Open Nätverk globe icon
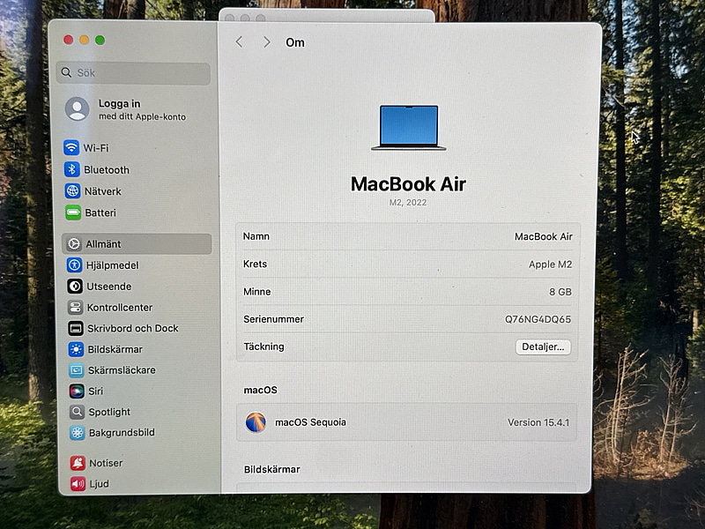This screenshot has width=705, height=529. 72,190
